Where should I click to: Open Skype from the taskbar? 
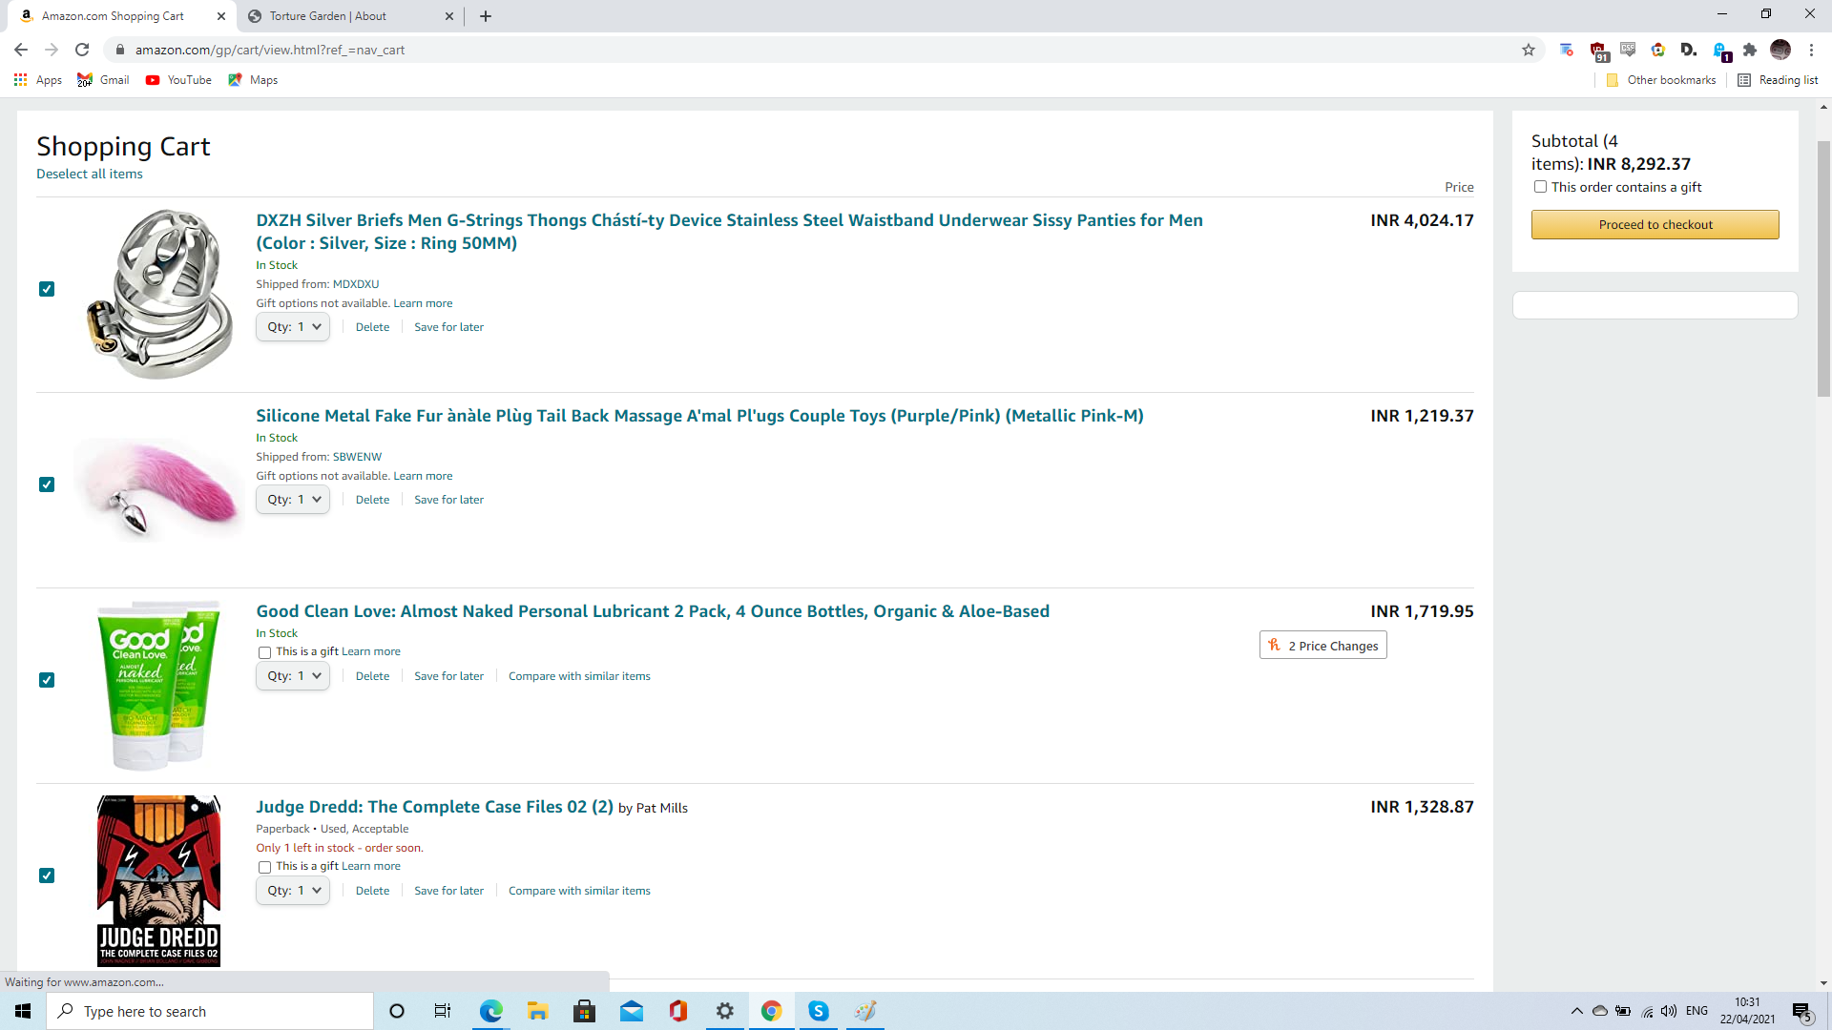click(x=819, y=1011)
